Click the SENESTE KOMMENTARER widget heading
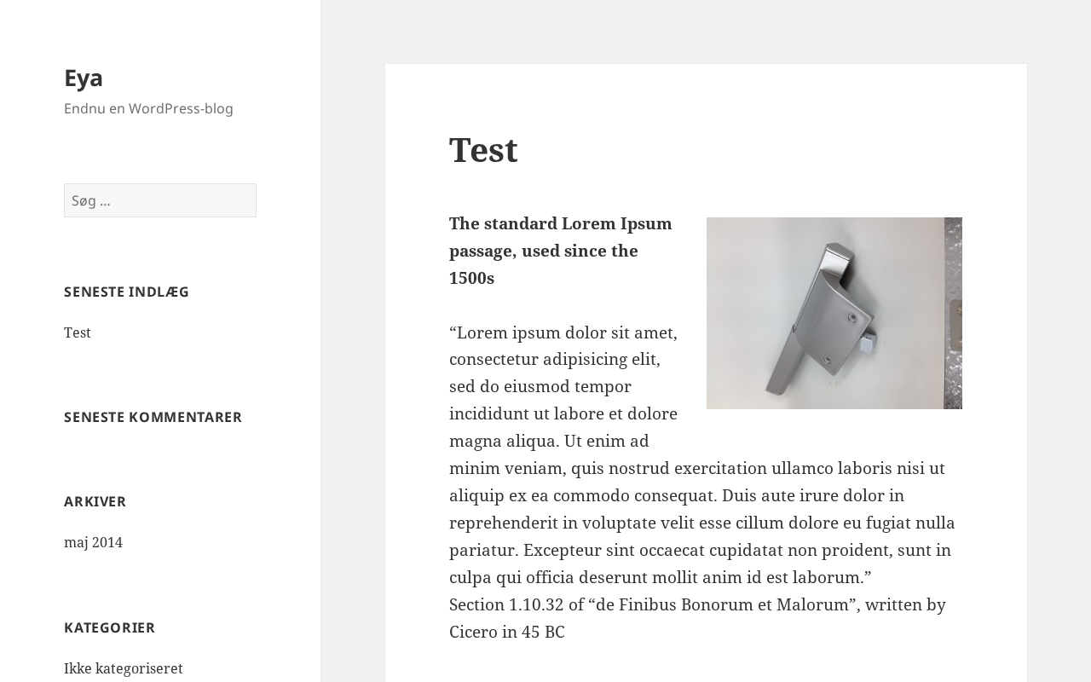The image size is (1091, 682). click(x=153, y=417)
